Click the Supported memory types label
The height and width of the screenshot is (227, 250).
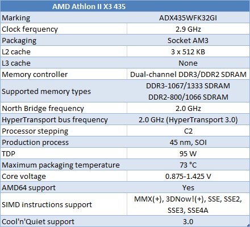click(46, 92)
